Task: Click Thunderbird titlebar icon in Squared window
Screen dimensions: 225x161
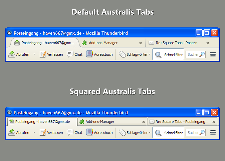Action: click(10, 113)
